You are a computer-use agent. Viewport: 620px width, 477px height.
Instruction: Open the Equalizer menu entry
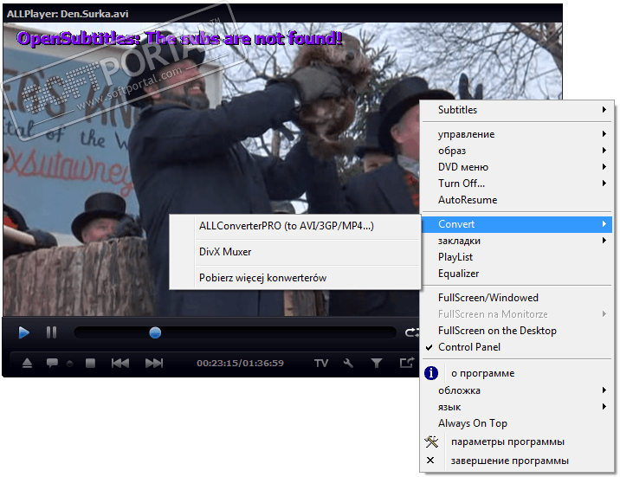coord(517,274)
